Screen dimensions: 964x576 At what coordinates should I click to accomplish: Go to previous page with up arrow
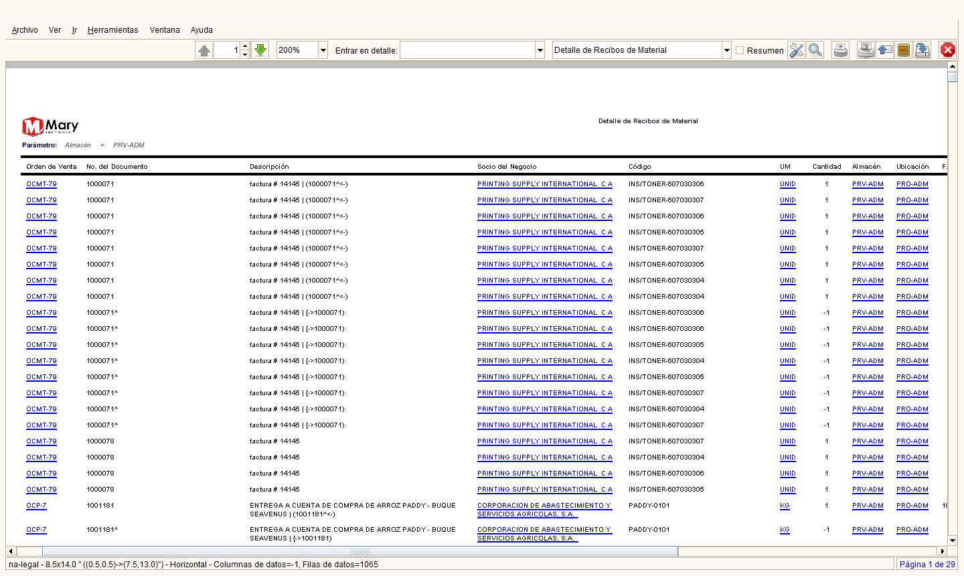204,50
